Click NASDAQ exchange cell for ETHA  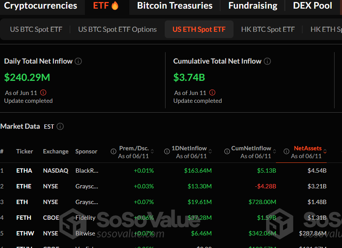55,170
